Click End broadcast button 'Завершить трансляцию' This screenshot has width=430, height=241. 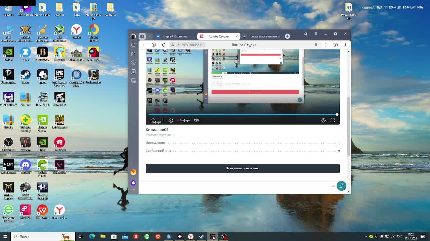pyautogui.click(x=243, y=168)
